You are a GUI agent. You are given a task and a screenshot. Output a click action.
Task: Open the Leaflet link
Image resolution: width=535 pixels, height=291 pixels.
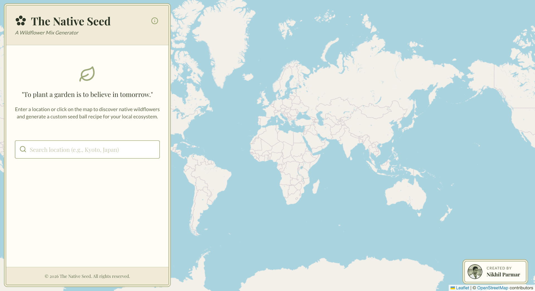point(462,288)
